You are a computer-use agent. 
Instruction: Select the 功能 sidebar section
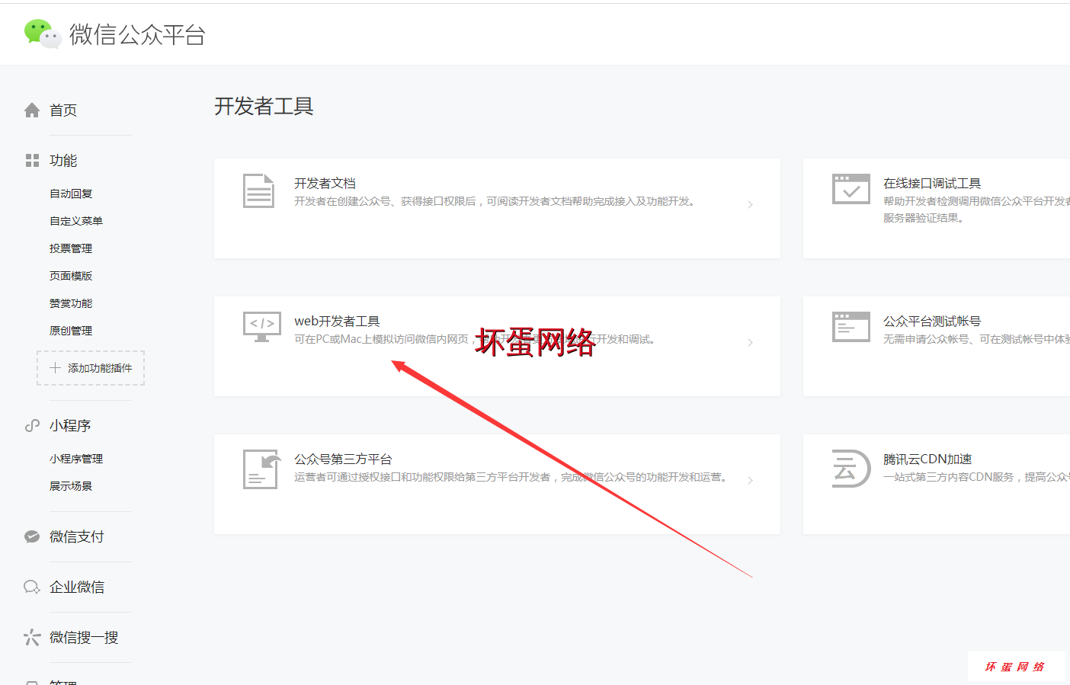63,161
